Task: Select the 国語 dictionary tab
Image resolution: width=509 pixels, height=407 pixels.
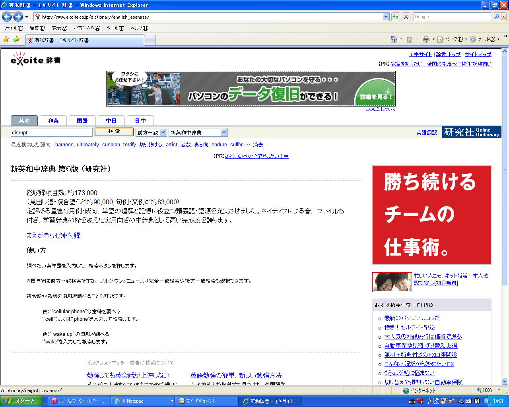Action: 82,121
